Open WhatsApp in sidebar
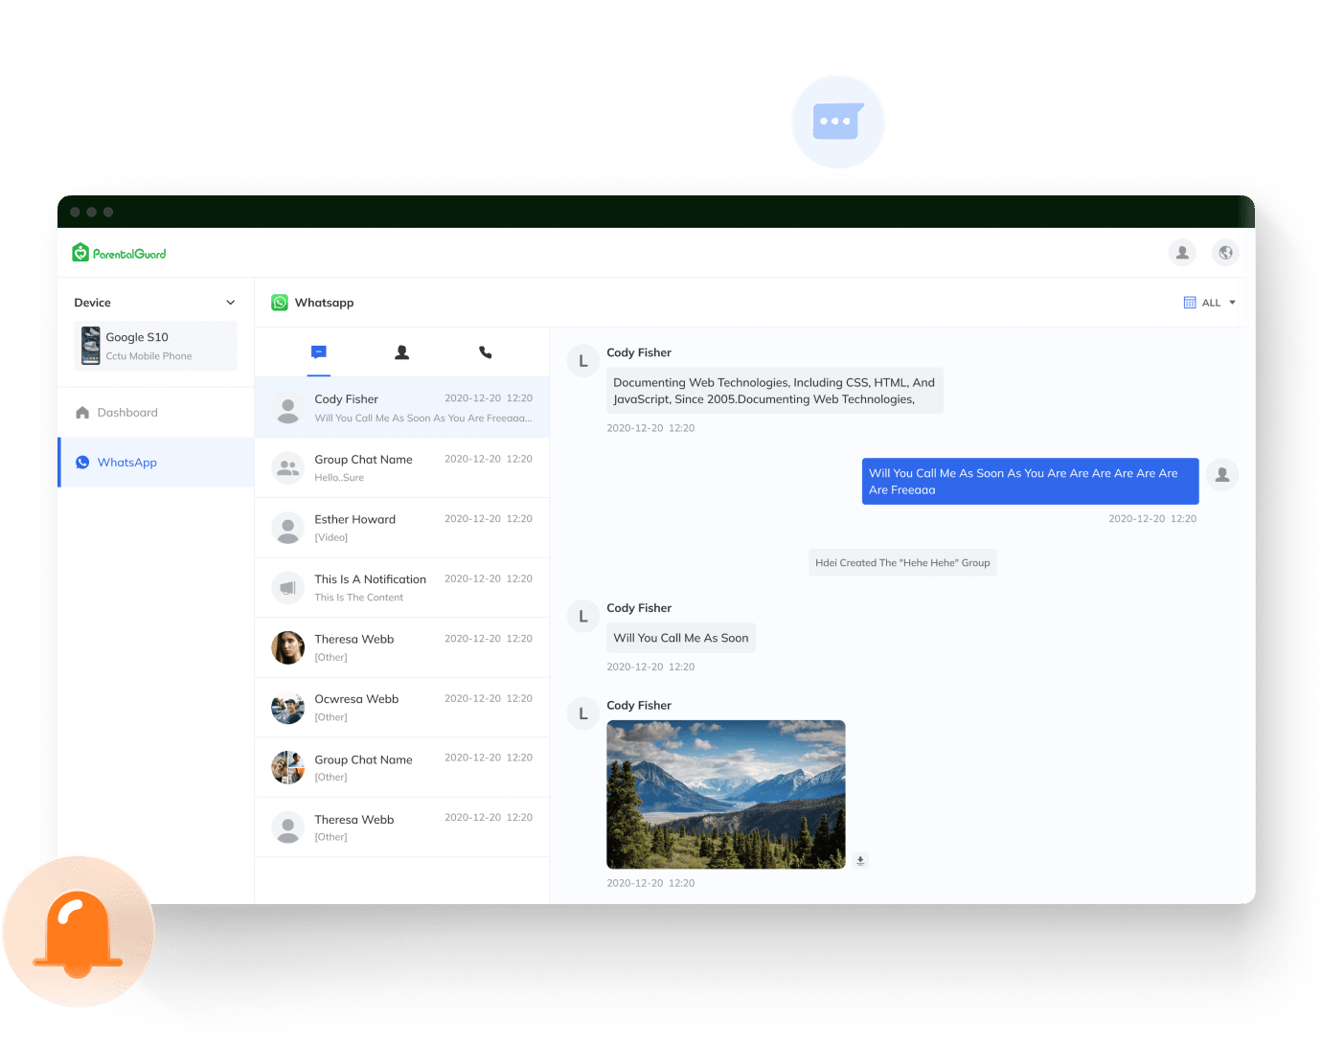 [x=126, y=463]
